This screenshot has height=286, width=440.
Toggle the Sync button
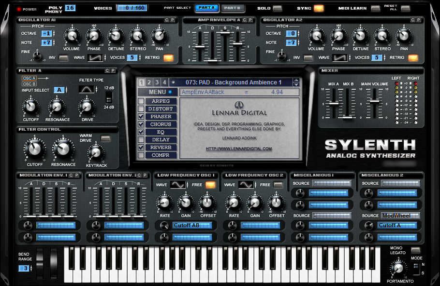point(319,8)
